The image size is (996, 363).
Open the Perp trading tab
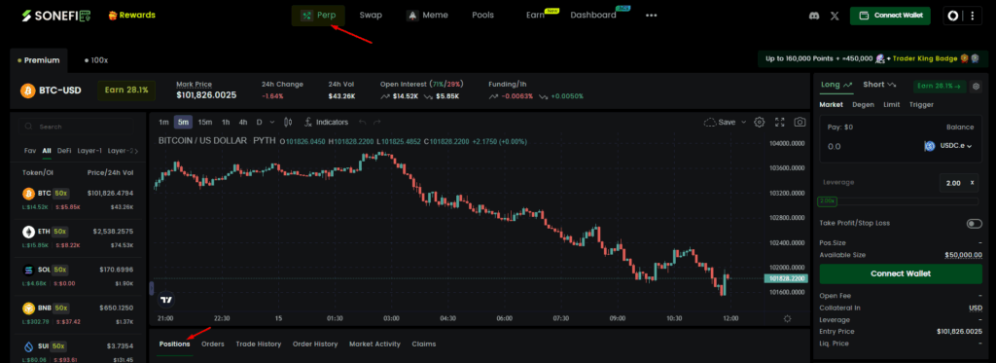[318, 16]
